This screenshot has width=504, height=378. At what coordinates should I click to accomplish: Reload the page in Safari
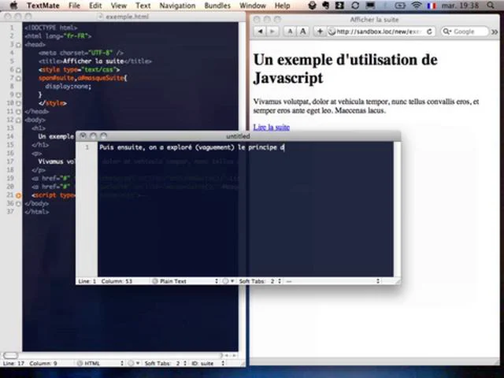click(429, 31)
